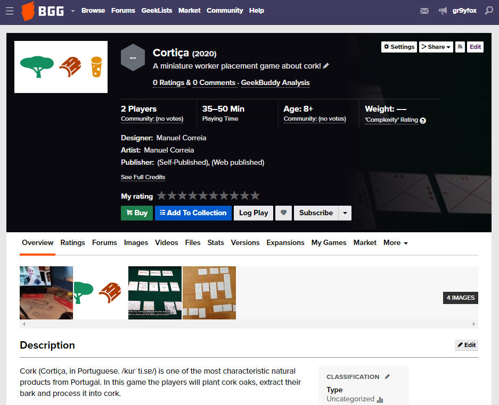
Task: Switch to the Expansions tab
Action: [x=285, y=243]
